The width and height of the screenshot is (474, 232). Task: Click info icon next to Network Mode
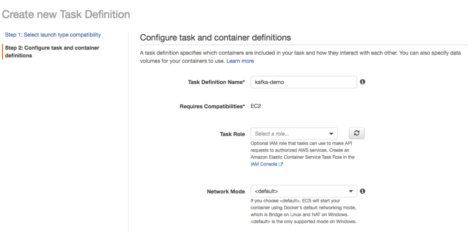(362, 191)
